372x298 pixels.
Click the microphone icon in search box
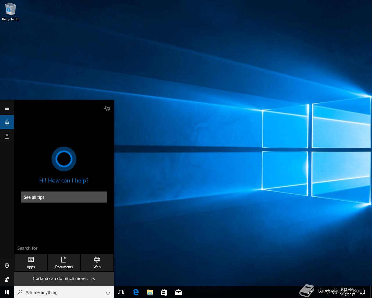pyautogui.click(x=108, y=292)
